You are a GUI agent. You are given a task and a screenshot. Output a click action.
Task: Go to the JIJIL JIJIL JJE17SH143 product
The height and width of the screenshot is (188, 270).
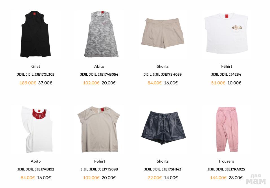tap(163, 169)
